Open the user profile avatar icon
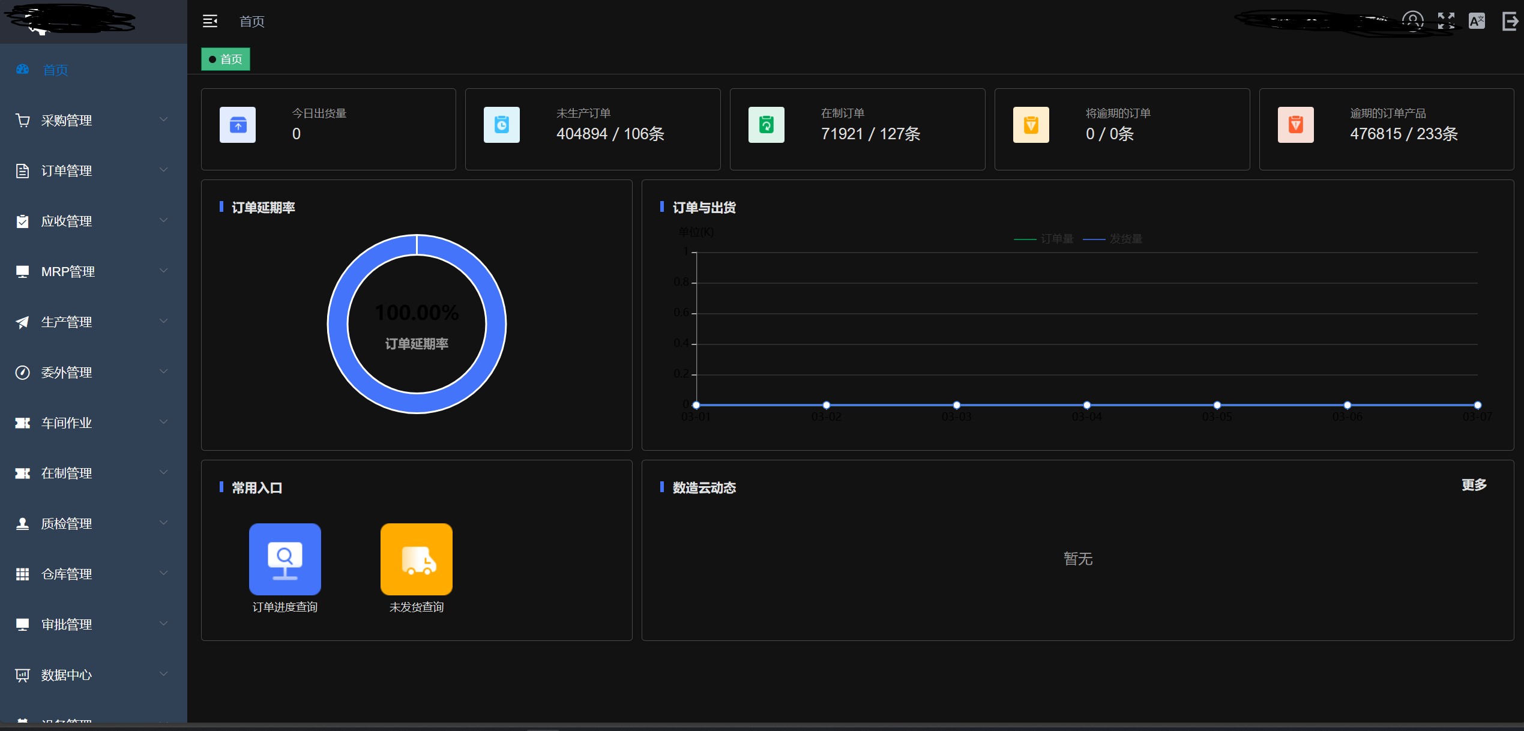This screenshot has height=731, width=1524. [1412, 22]
